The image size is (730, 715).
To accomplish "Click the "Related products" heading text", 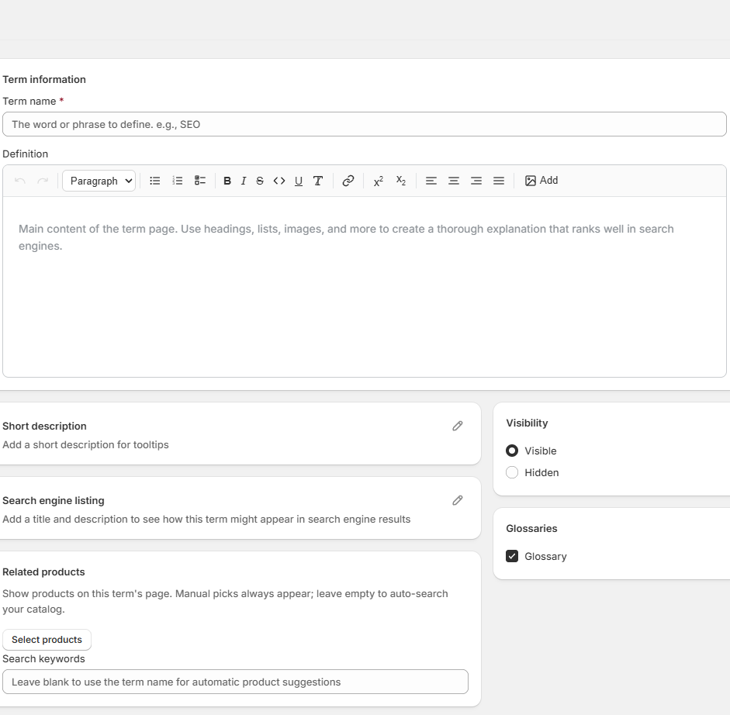I will [43, 572].
